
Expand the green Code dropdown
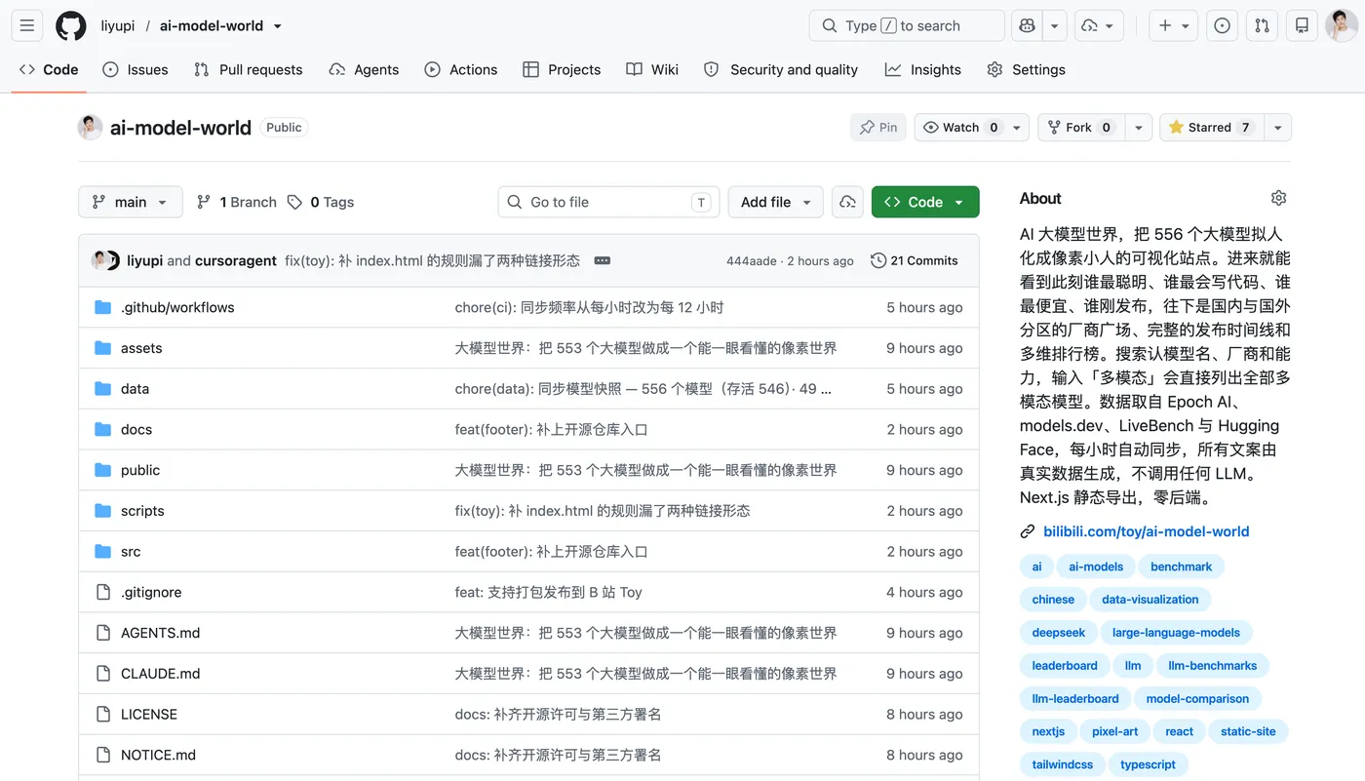tap(925, 202)
